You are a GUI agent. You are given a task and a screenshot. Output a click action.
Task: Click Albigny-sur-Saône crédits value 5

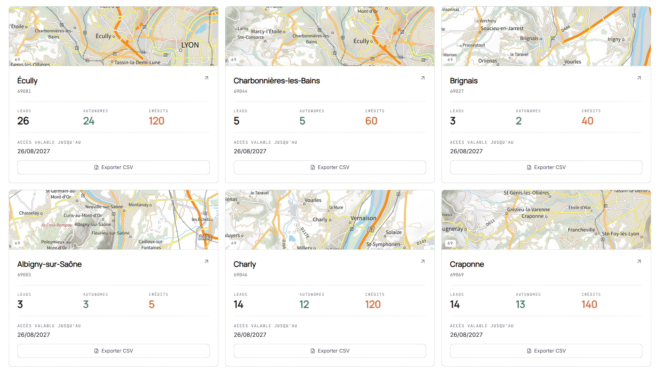tap(152, 304)
